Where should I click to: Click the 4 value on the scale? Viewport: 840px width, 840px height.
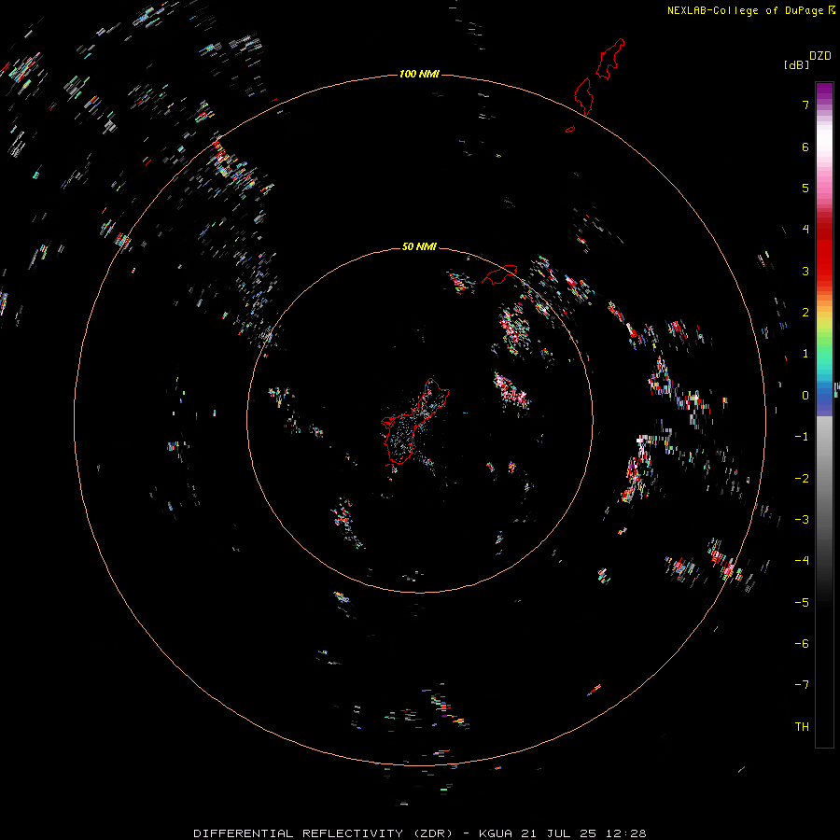pyautogui.click(x=805, y=230)
